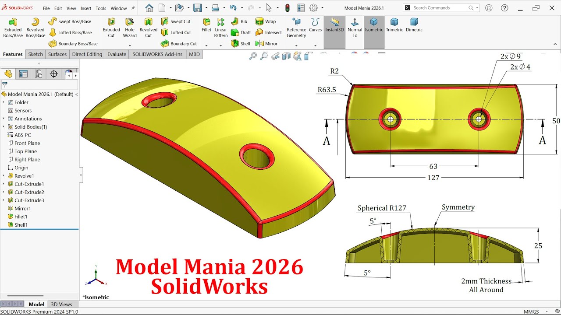This screenshot has width=561, height=315.
Task: Open the SOLIDWORKS Add-Ins tab
Action: tap(157, 54)
